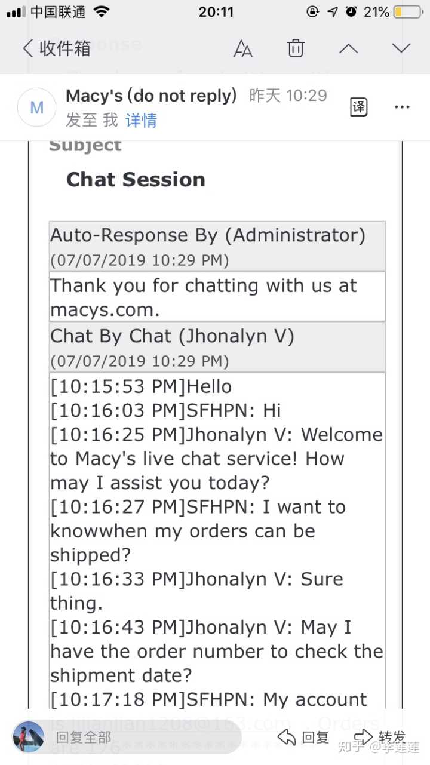Open the font size AA settings
The height and width of the screenshot is (765, 430).
(242, 49)
